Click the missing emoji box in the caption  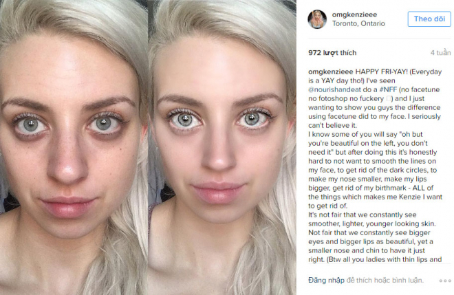[x=389, y=99]
